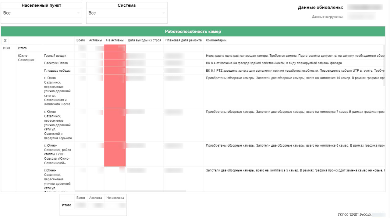The width and height of the screenshot is (390, 218).
Task: Select the Горный воздух row
Action: click(x=55, y=56)
